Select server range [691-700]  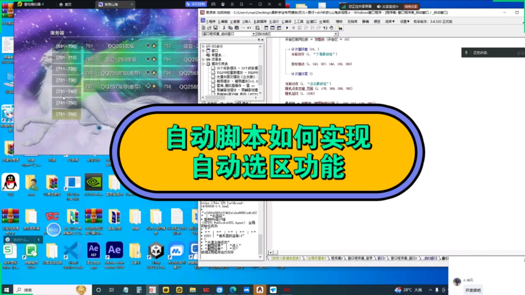[x=66, y=46]
